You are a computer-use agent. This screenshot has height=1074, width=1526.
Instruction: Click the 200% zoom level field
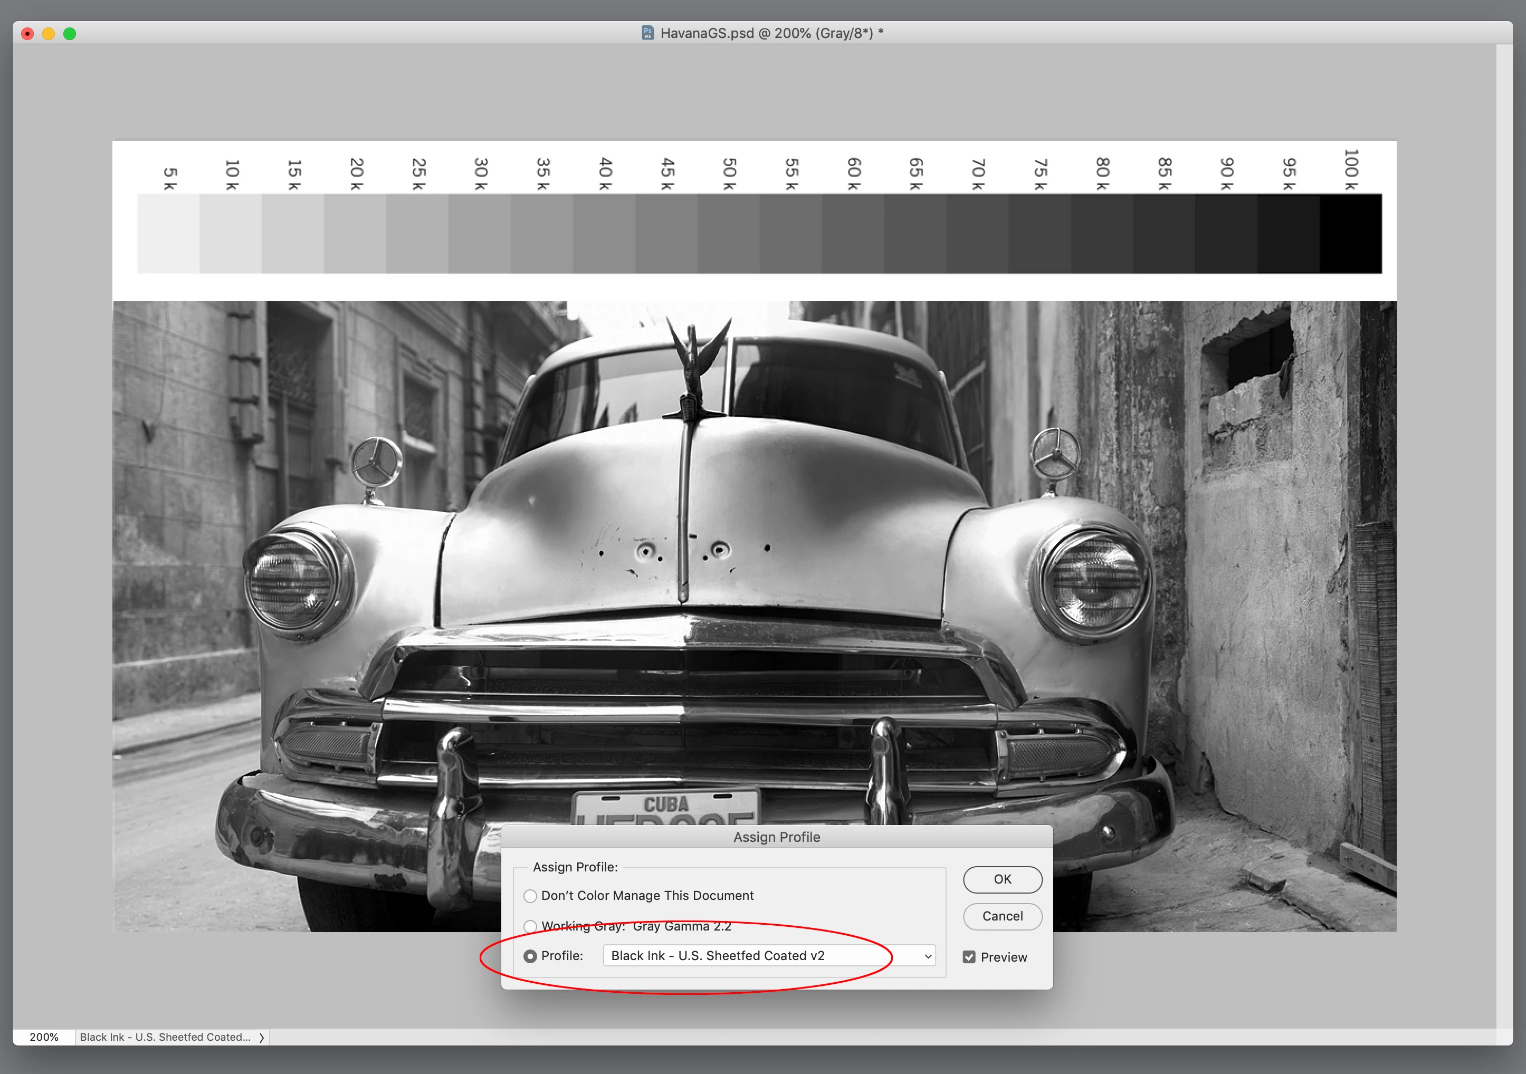click(x=44, y=1037)
